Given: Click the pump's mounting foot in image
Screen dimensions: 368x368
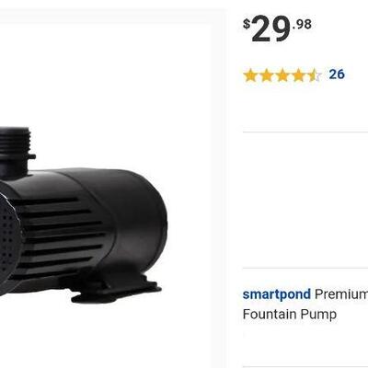Looking at the screenshot, I should (x=115, y=288).
